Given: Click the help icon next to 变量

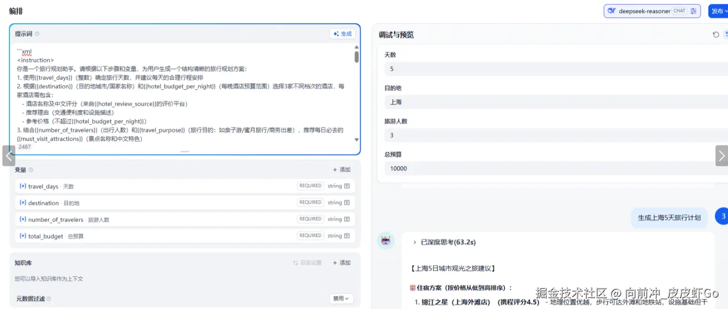Looking at the screenshot, I should (x=31, y=170).
